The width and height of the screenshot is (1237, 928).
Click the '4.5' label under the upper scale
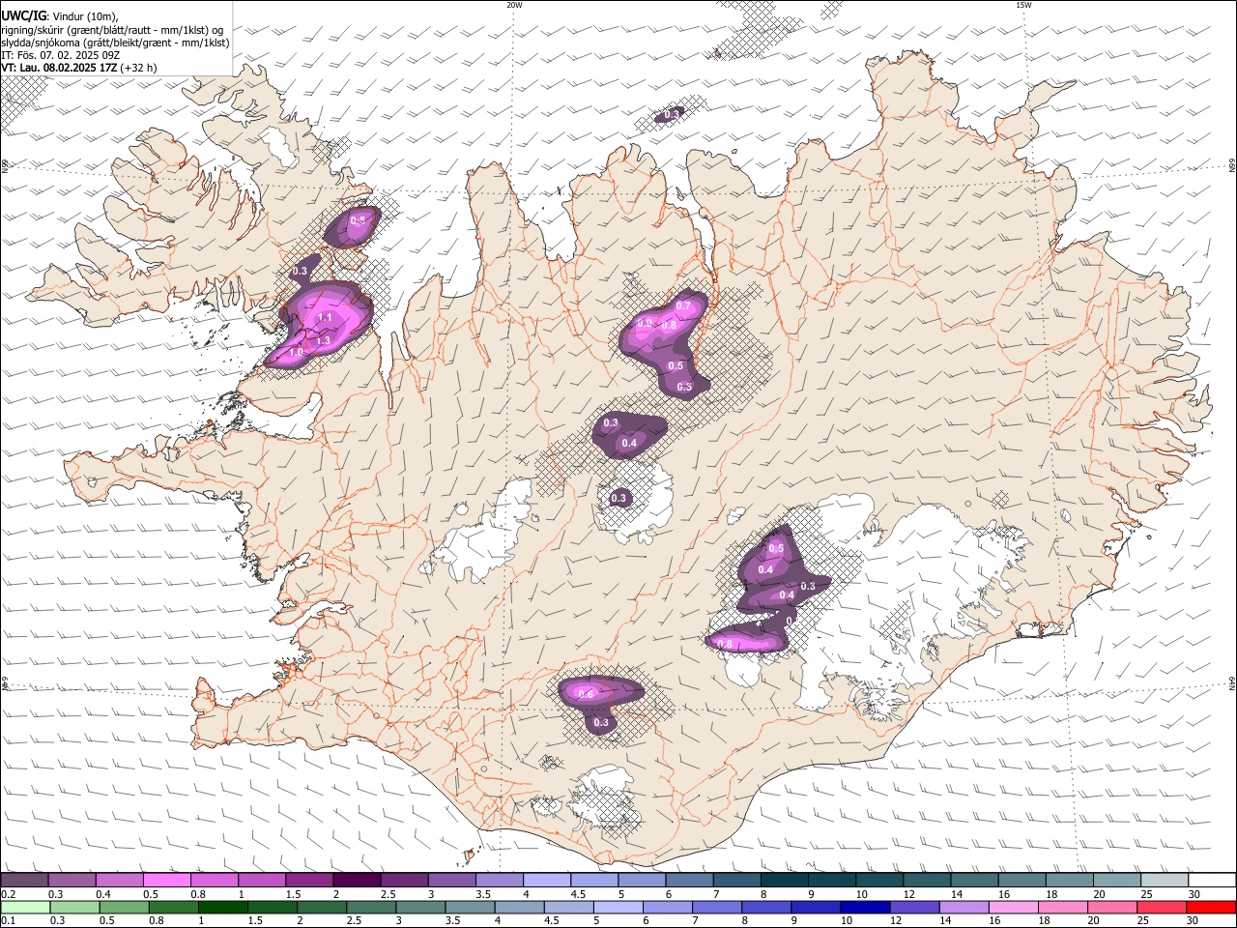click(578, 894)
